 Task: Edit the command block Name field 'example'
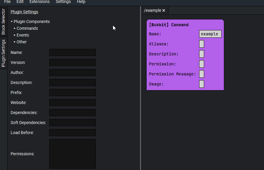(210, 34)
